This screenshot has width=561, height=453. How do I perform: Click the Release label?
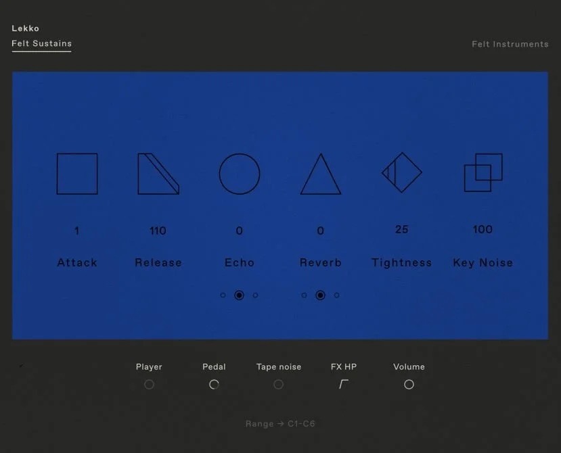[x=158, y=262]
